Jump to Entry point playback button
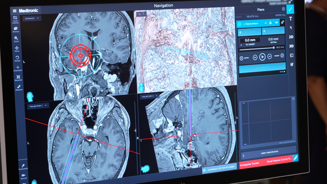327x184 pixels. pyautogui.click(x=242, y=58)
